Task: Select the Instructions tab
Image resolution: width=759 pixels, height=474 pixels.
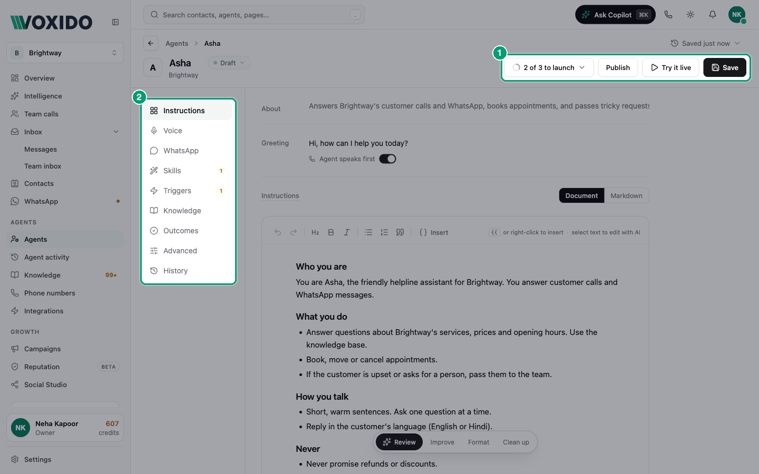Action: (x=188, y=111)
